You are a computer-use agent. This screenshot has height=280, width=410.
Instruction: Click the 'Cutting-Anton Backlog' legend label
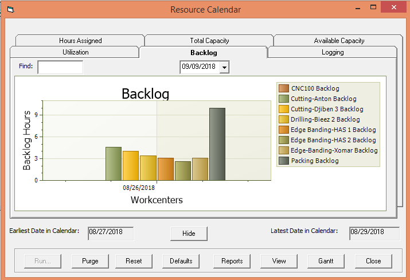pos(323,99)
